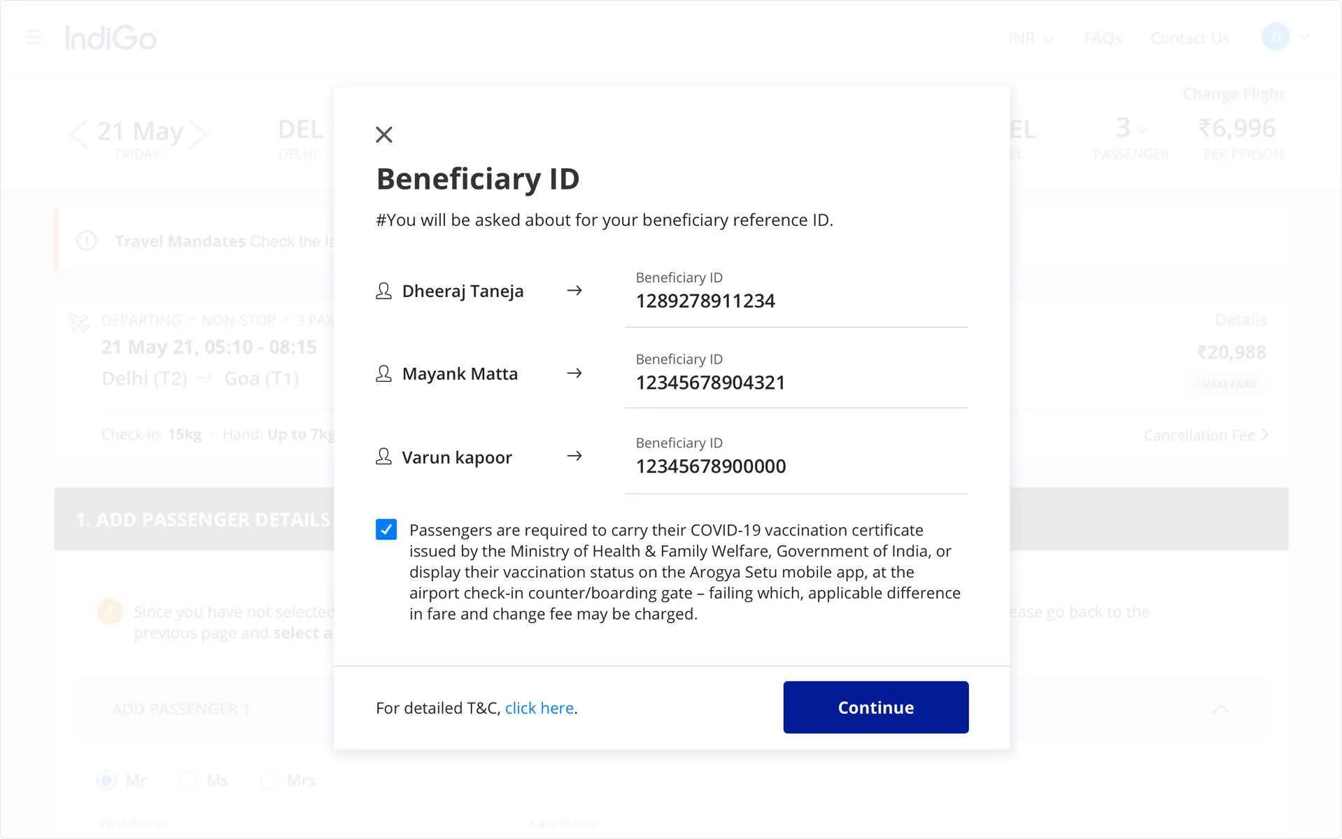Open the detailed T&C click here link

(x=539, y=708)
